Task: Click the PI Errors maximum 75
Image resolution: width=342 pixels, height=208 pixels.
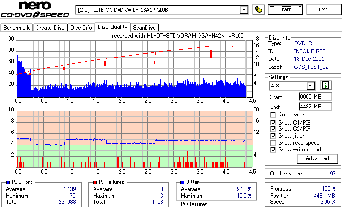Action: [x=72, y=196]
